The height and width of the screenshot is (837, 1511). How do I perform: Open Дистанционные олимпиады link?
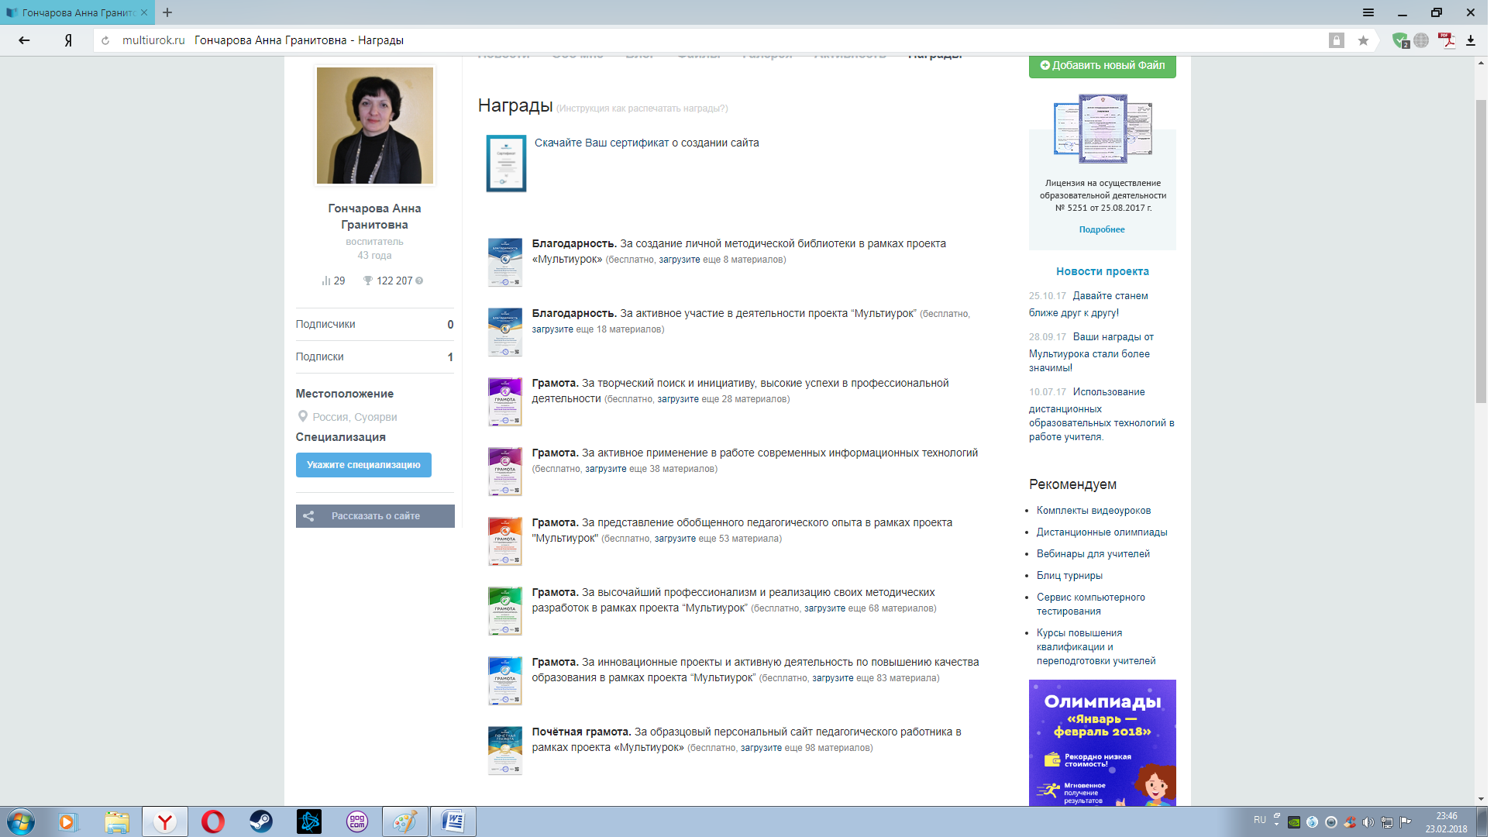(x=1102, y=532)
